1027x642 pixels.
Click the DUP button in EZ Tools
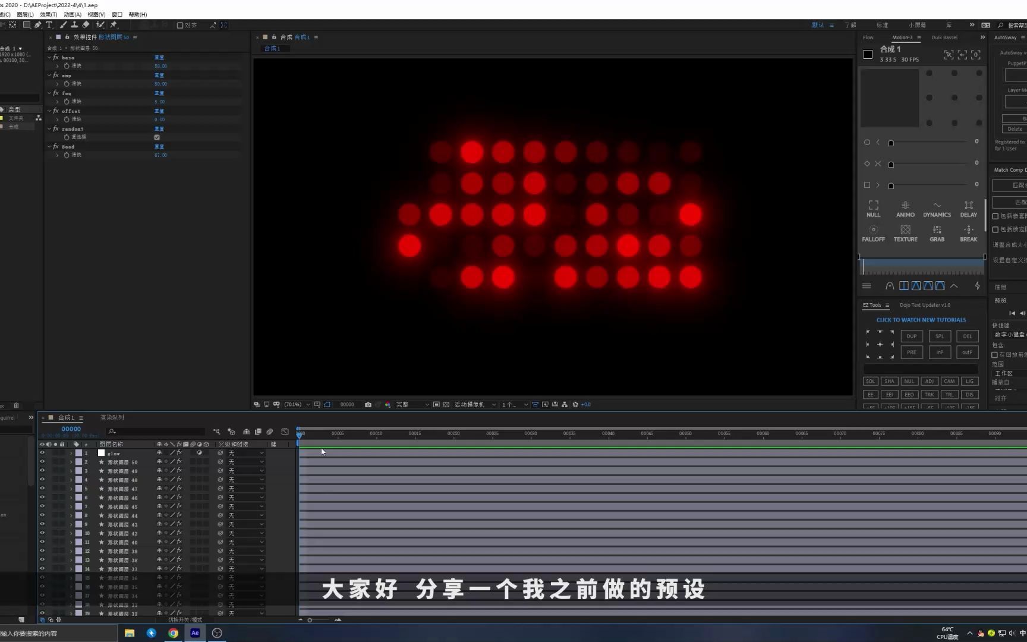(911, 336)
